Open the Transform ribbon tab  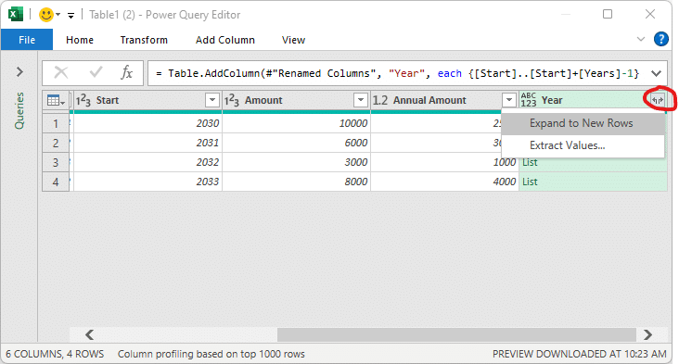pos(144,40)
